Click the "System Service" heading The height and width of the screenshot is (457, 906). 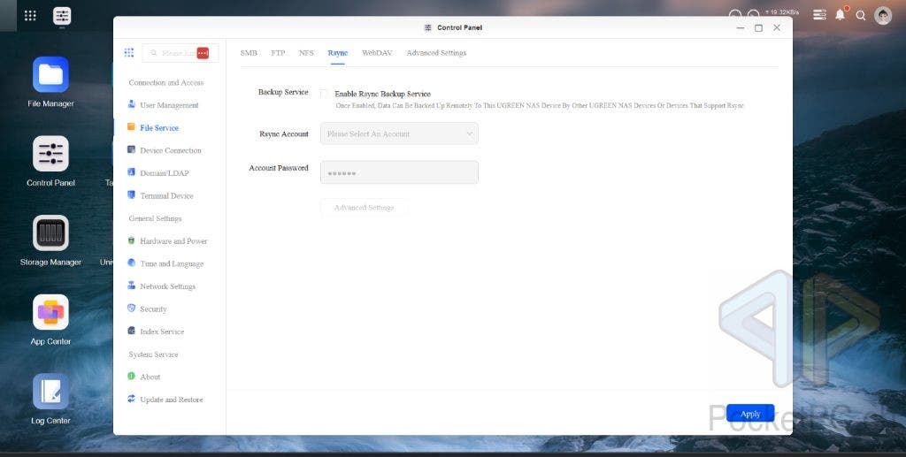(153, 354)
